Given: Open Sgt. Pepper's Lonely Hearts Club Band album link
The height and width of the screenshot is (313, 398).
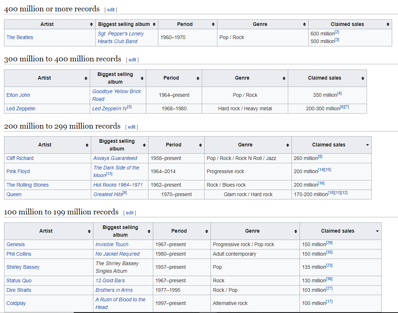Looking at the screenshot, I should pos(121,38).
